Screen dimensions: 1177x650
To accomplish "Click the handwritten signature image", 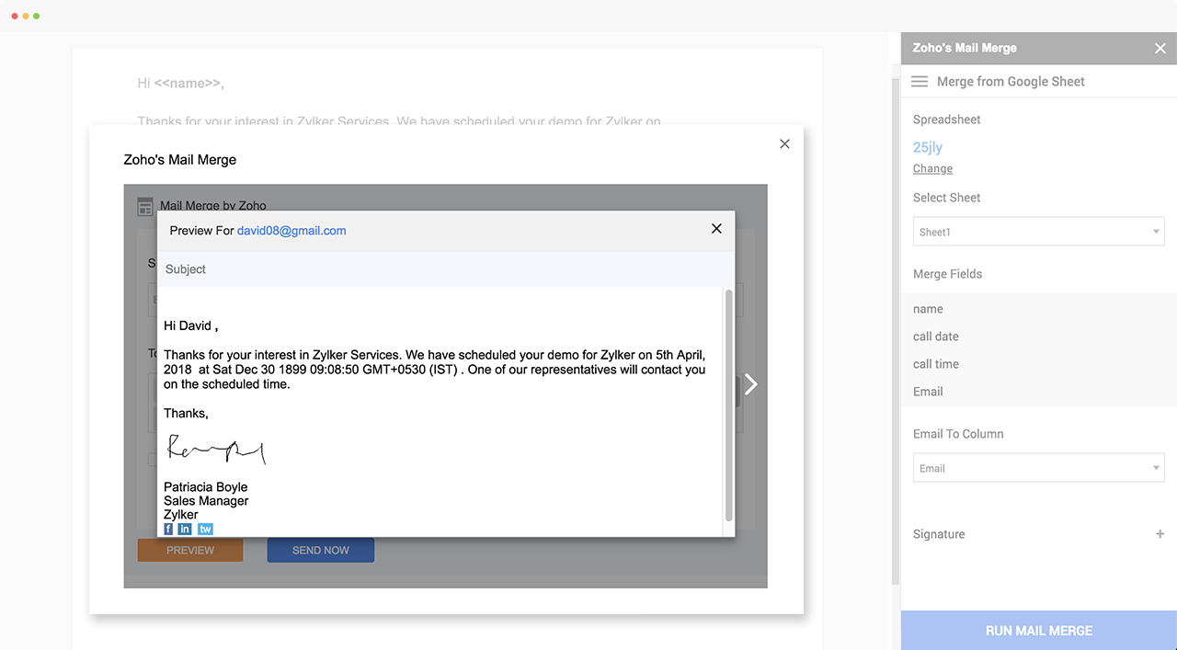I will click(x=216, y=449).
